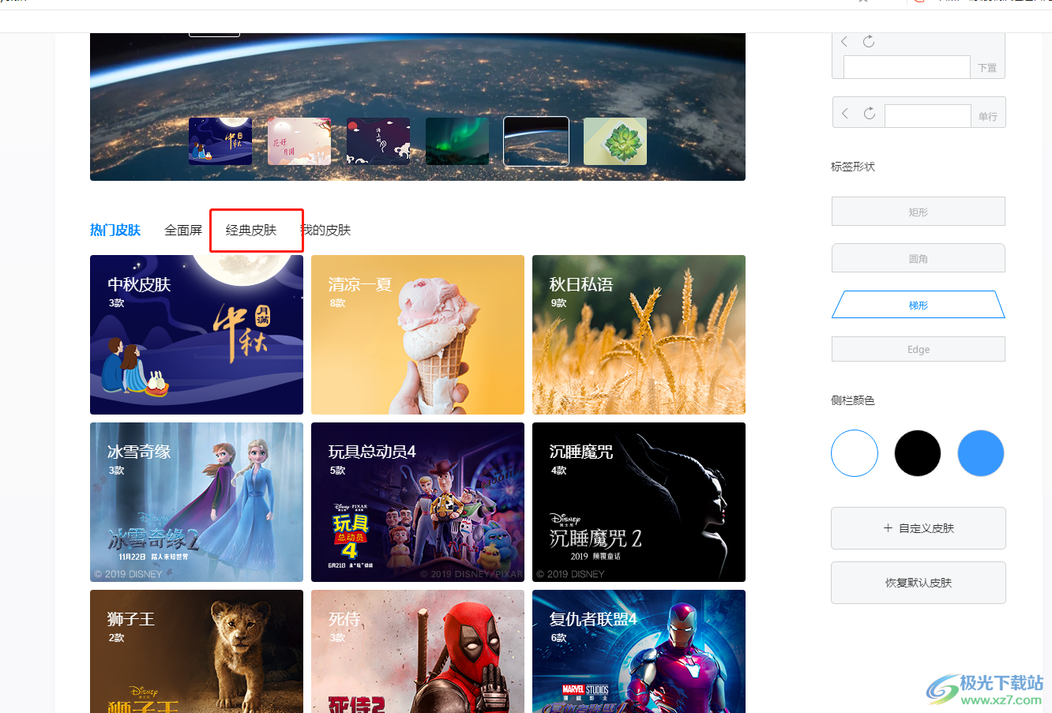The height and width of the screenshot is (713, 1052).
Task: Open the 玩具总动员4 skin collection
Action: (x=418, y=502)
